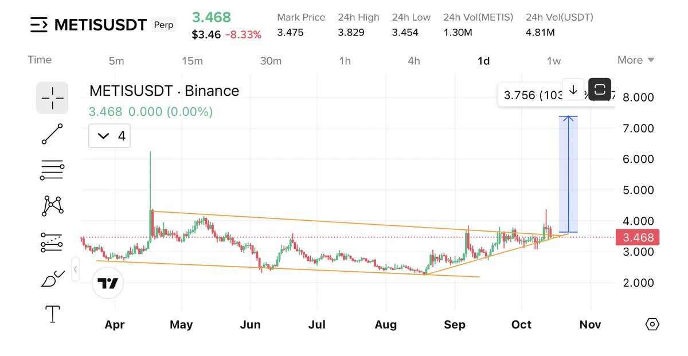Click the METISUSDT · Binance chart title
This screenshot has height=356, width=688.
pos(164,91)
